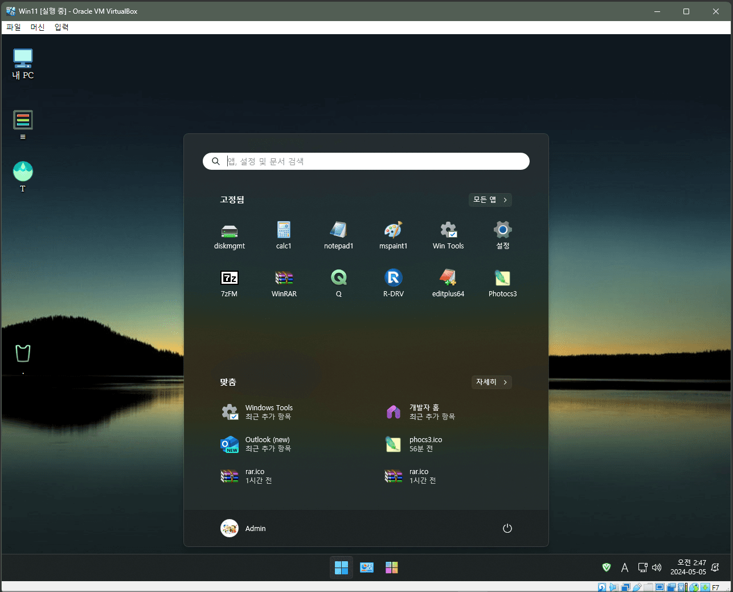
Task: Open VirtualBox 머신 menu
Action: tap(38, 27)
